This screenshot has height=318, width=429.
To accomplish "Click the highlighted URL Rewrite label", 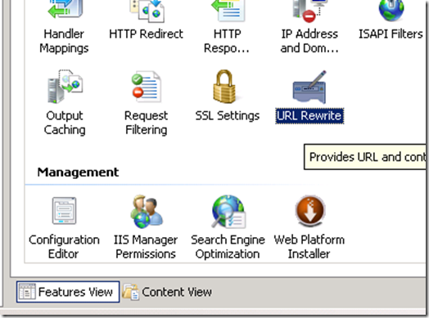I will pos(309,116).
